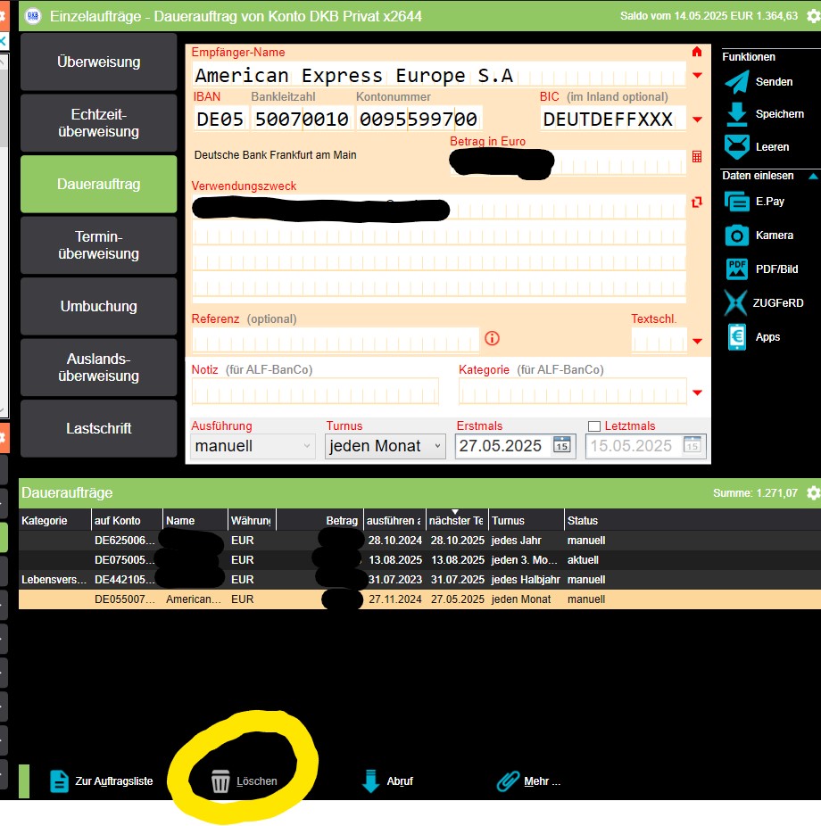The image size is (821, 826).
Task: Click the Empfänger-Name input field
Action: click(x=438, y=75)
